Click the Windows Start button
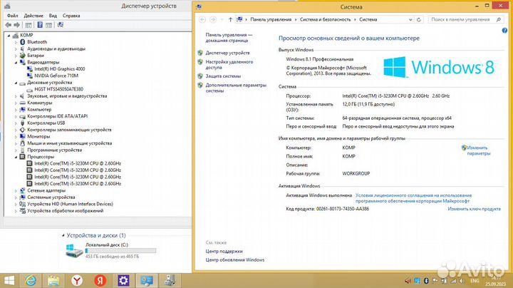Screen dimensions: 513x288 9,280
